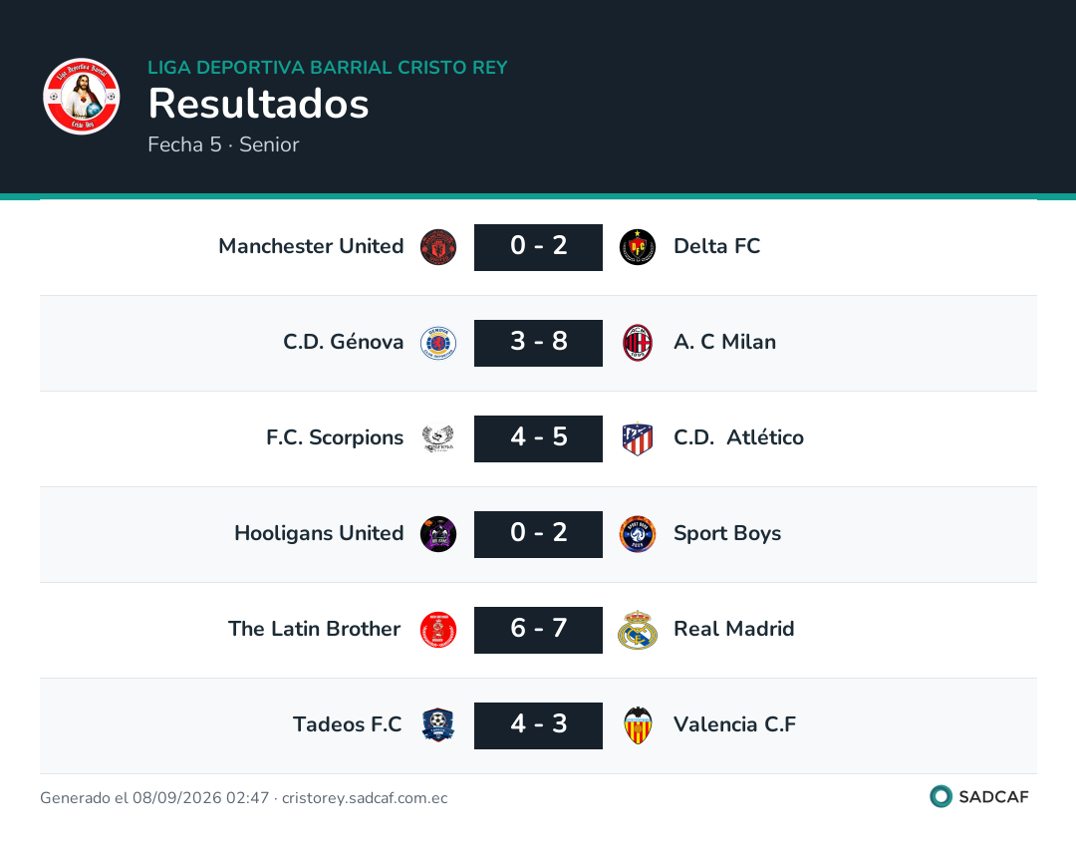Select The Latin Brother red badge
The width and height of the screenshot is (1076, 849).
click(437, 630)
